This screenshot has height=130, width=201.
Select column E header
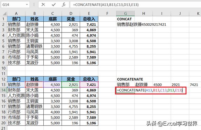[x=89, y=13]
